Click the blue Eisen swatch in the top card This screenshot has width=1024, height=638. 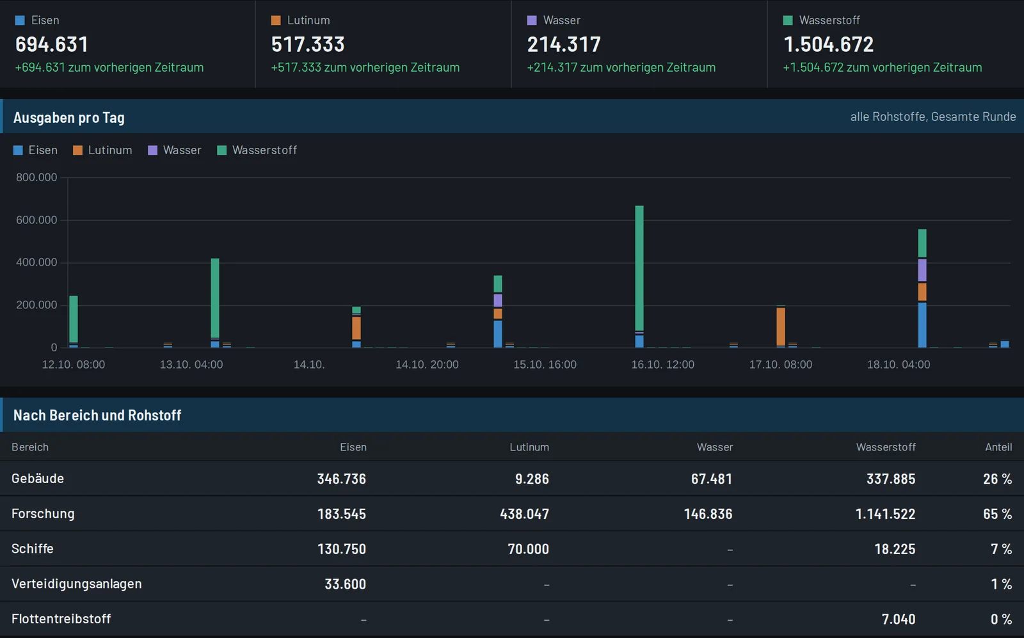pos(20,20)
